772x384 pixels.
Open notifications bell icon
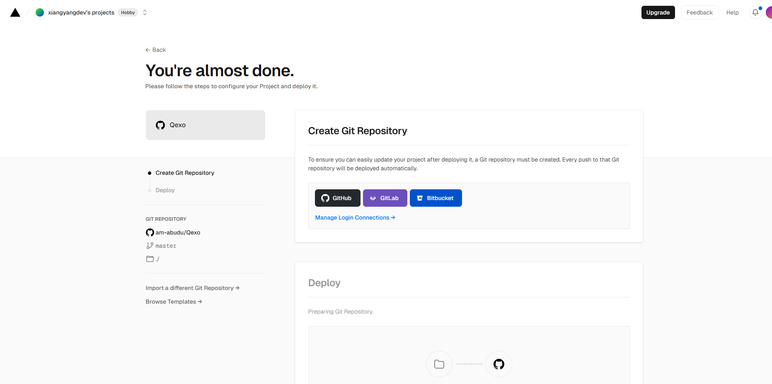(x=755, y=12)
